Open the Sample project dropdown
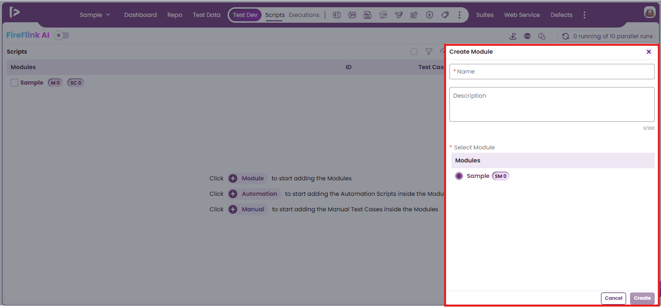The height and width of the screenshot is (307, 661). 95,15
